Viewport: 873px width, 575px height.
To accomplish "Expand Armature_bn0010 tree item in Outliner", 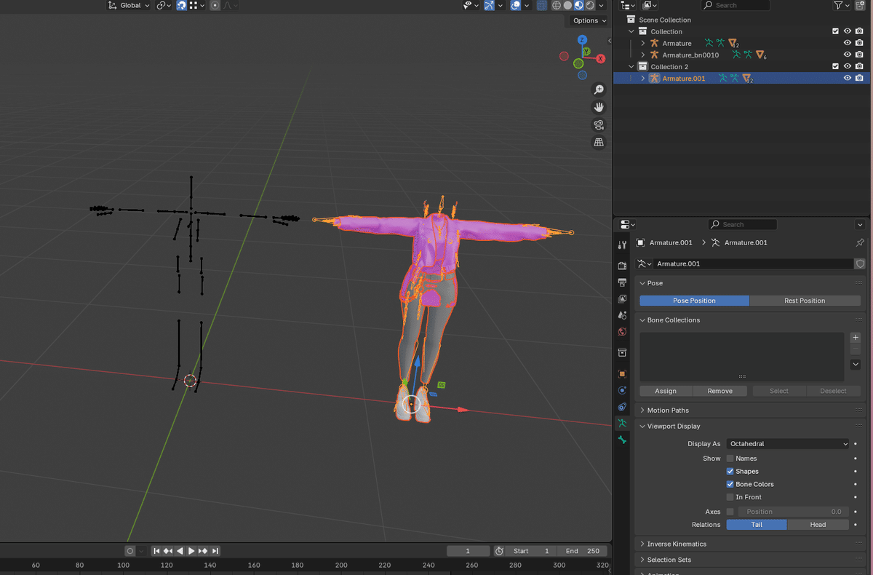I will (x=643, y=55).
